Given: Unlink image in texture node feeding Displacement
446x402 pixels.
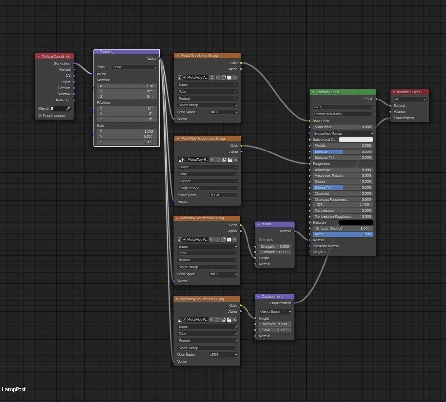Looking at the screenshot, I should pos(235,320).
